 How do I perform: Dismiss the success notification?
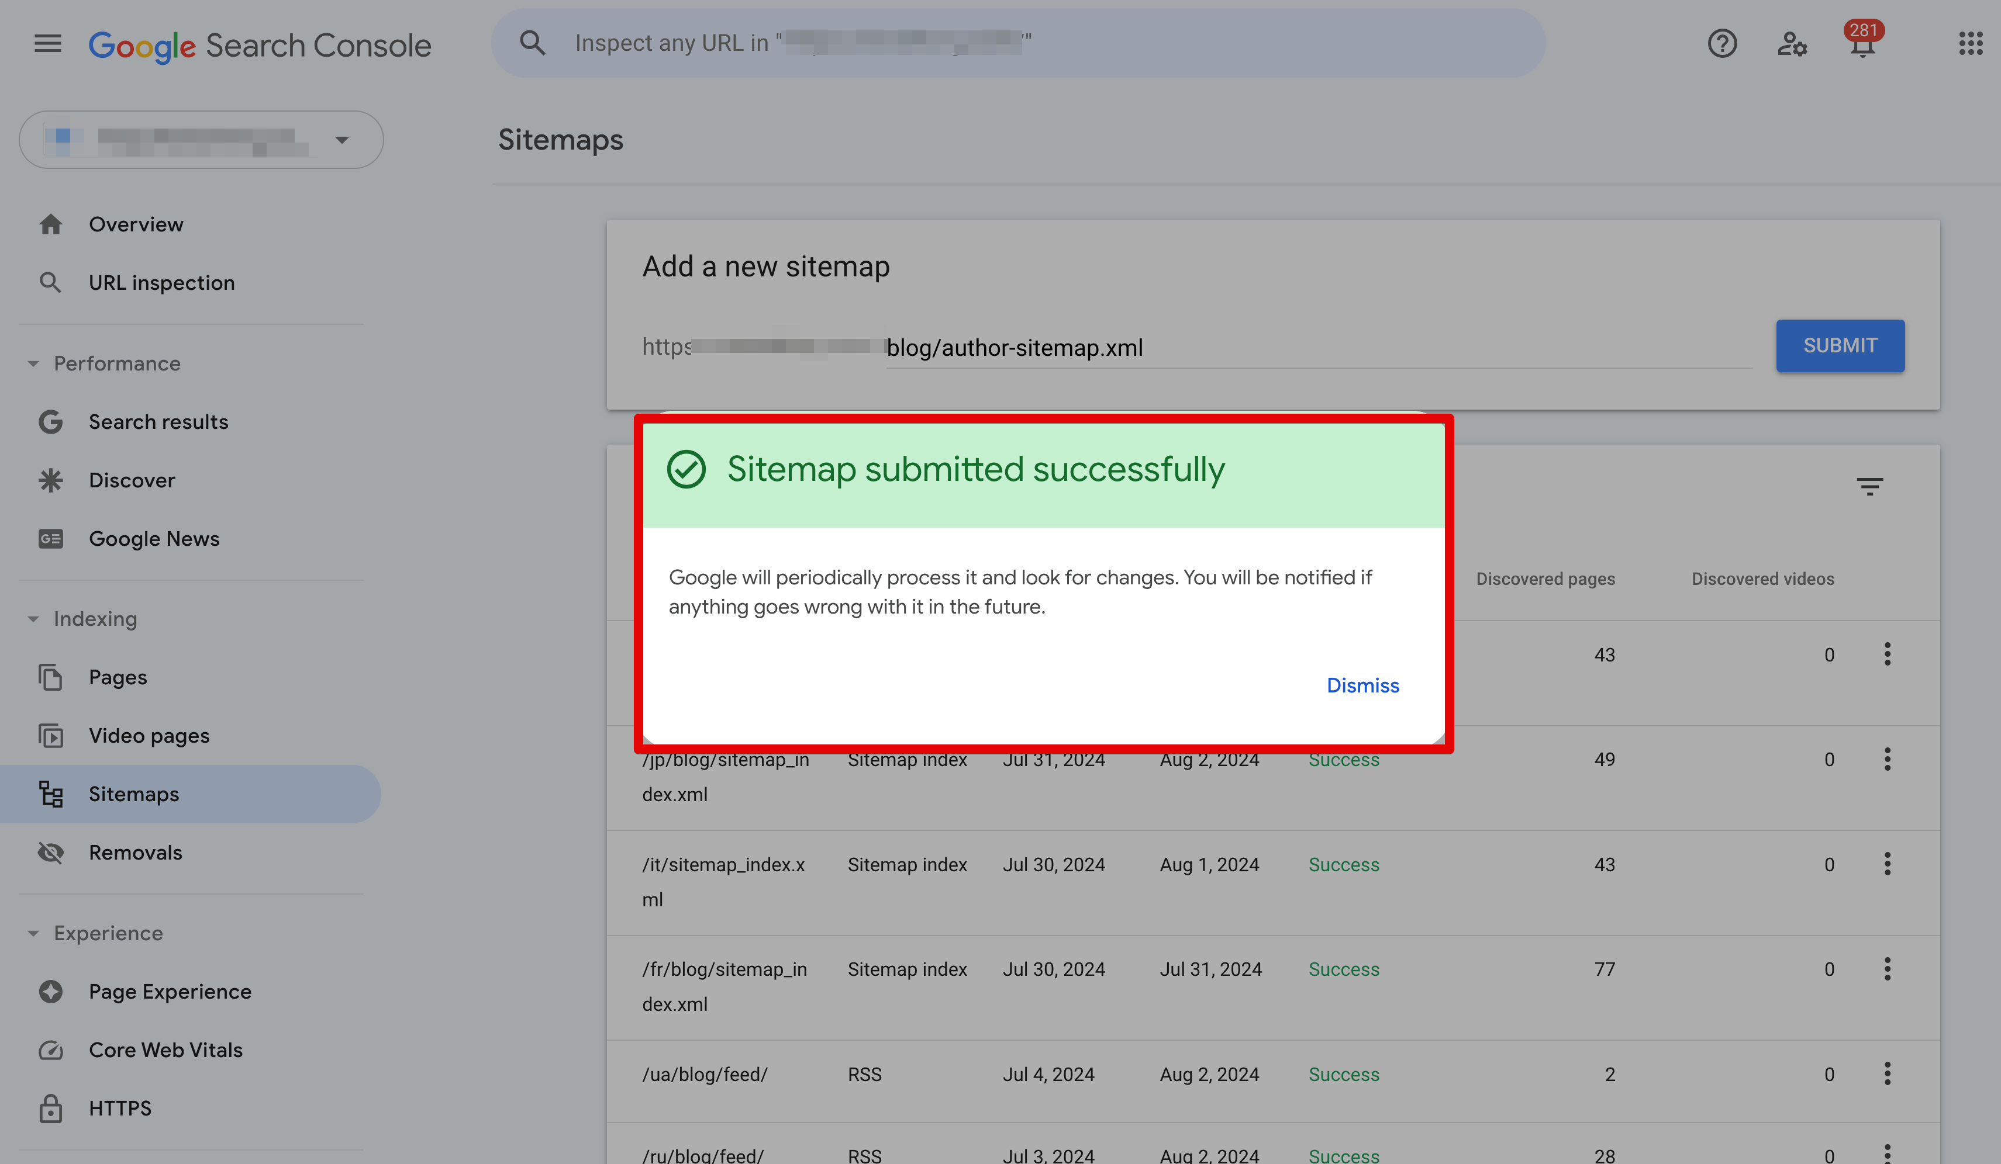(1362, 685)
